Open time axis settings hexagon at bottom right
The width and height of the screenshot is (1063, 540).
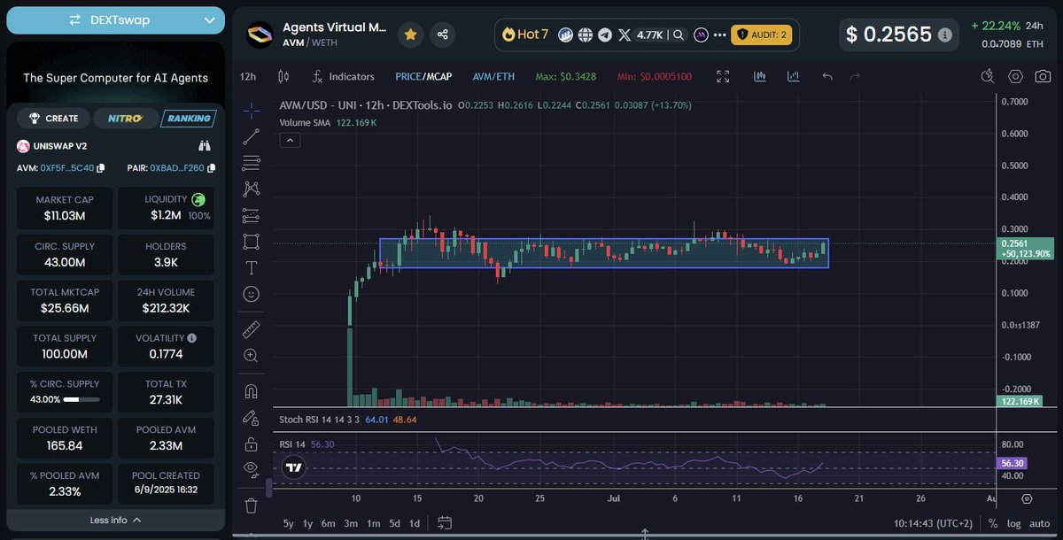tap(1027, 499)
